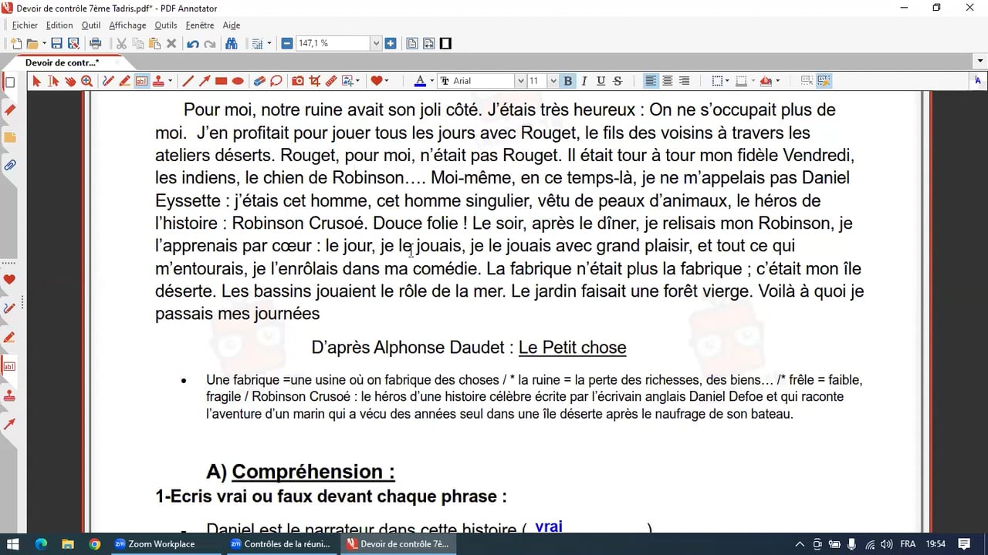The height and width of the screenshot is (555, 988).
Task: Expand the text color dropdown arrow
Action: point(431,81)
